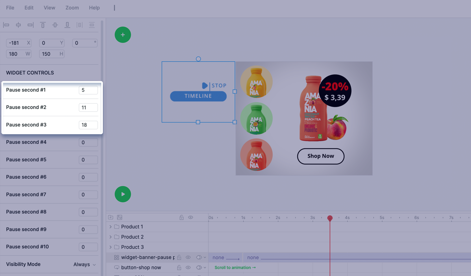This screenshot has width=471, height=276.
Task: Click the Y position field
Action: coord(52,43)
